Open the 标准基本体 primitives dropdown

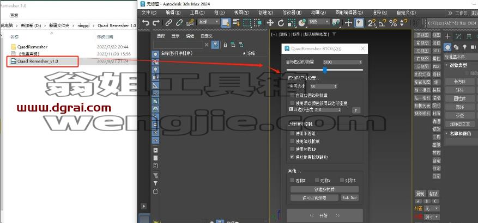[461, 57]
